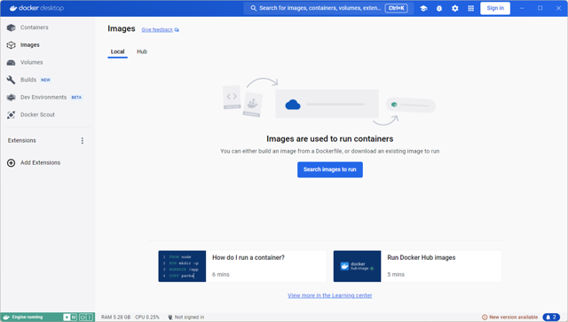Click the Add Extensions plus icon
Viewport: 568px width, 322px height.
(x=12, y=163)
